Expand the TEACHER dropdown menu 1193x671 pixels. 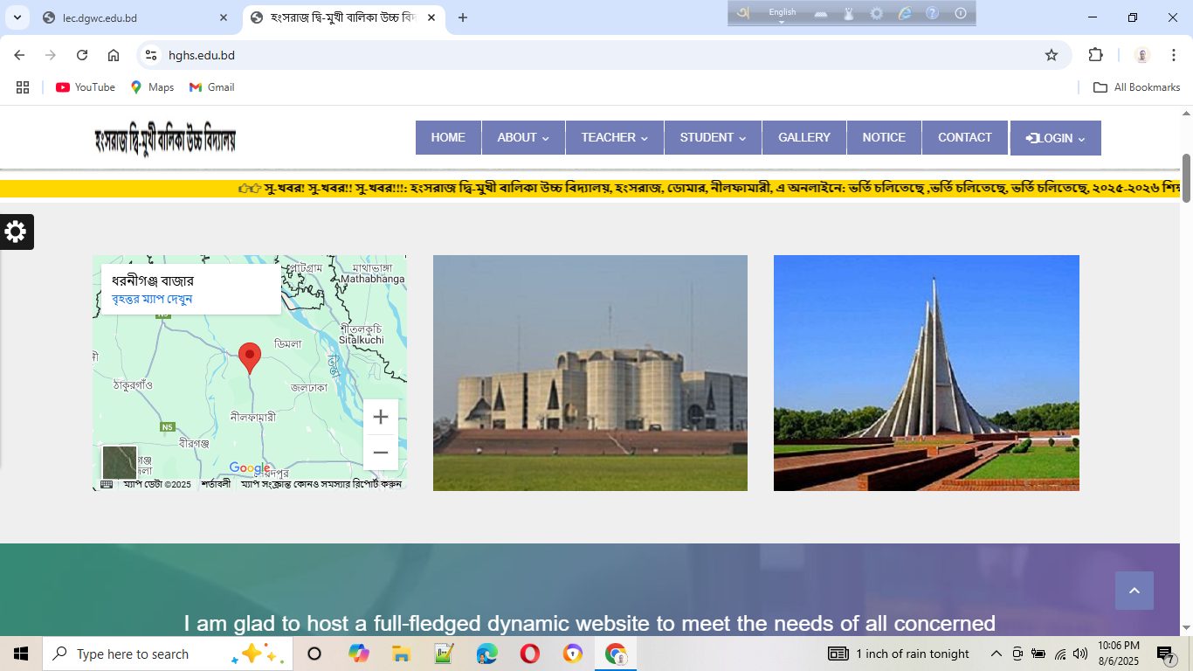click(614, 138)
